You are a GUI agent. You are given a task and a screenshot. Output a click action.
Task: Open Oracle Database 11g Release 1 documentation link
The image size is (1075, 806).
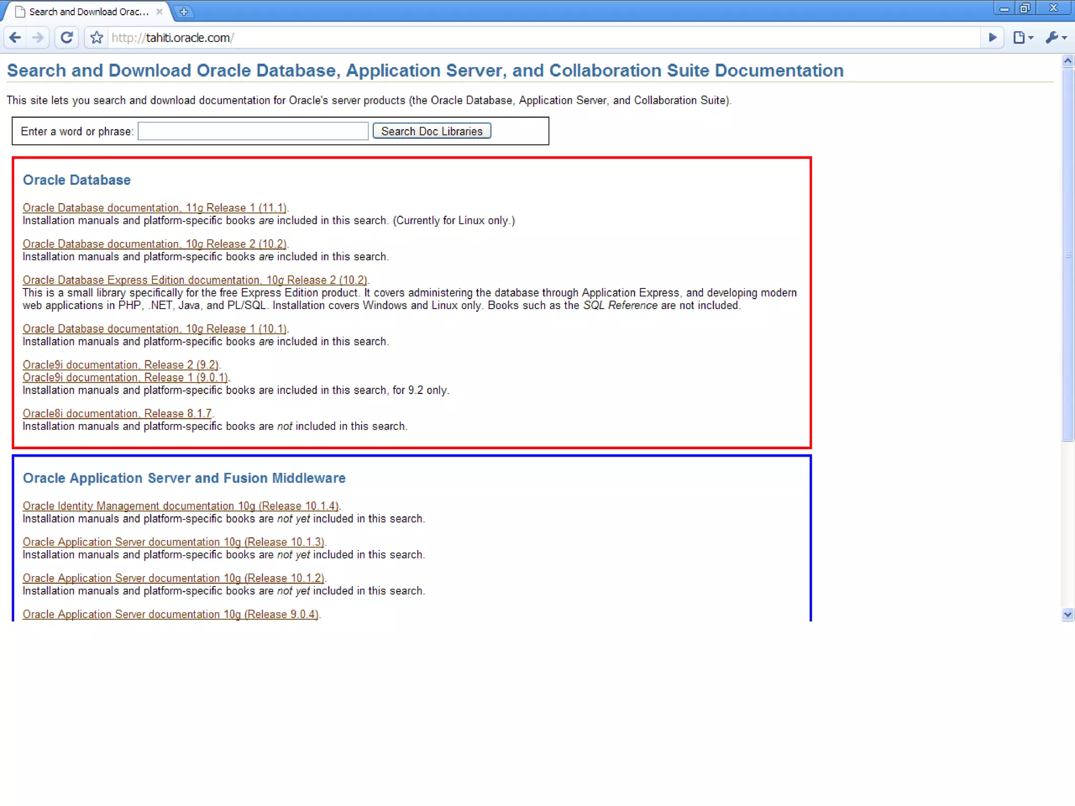click(x=154, y=208)
